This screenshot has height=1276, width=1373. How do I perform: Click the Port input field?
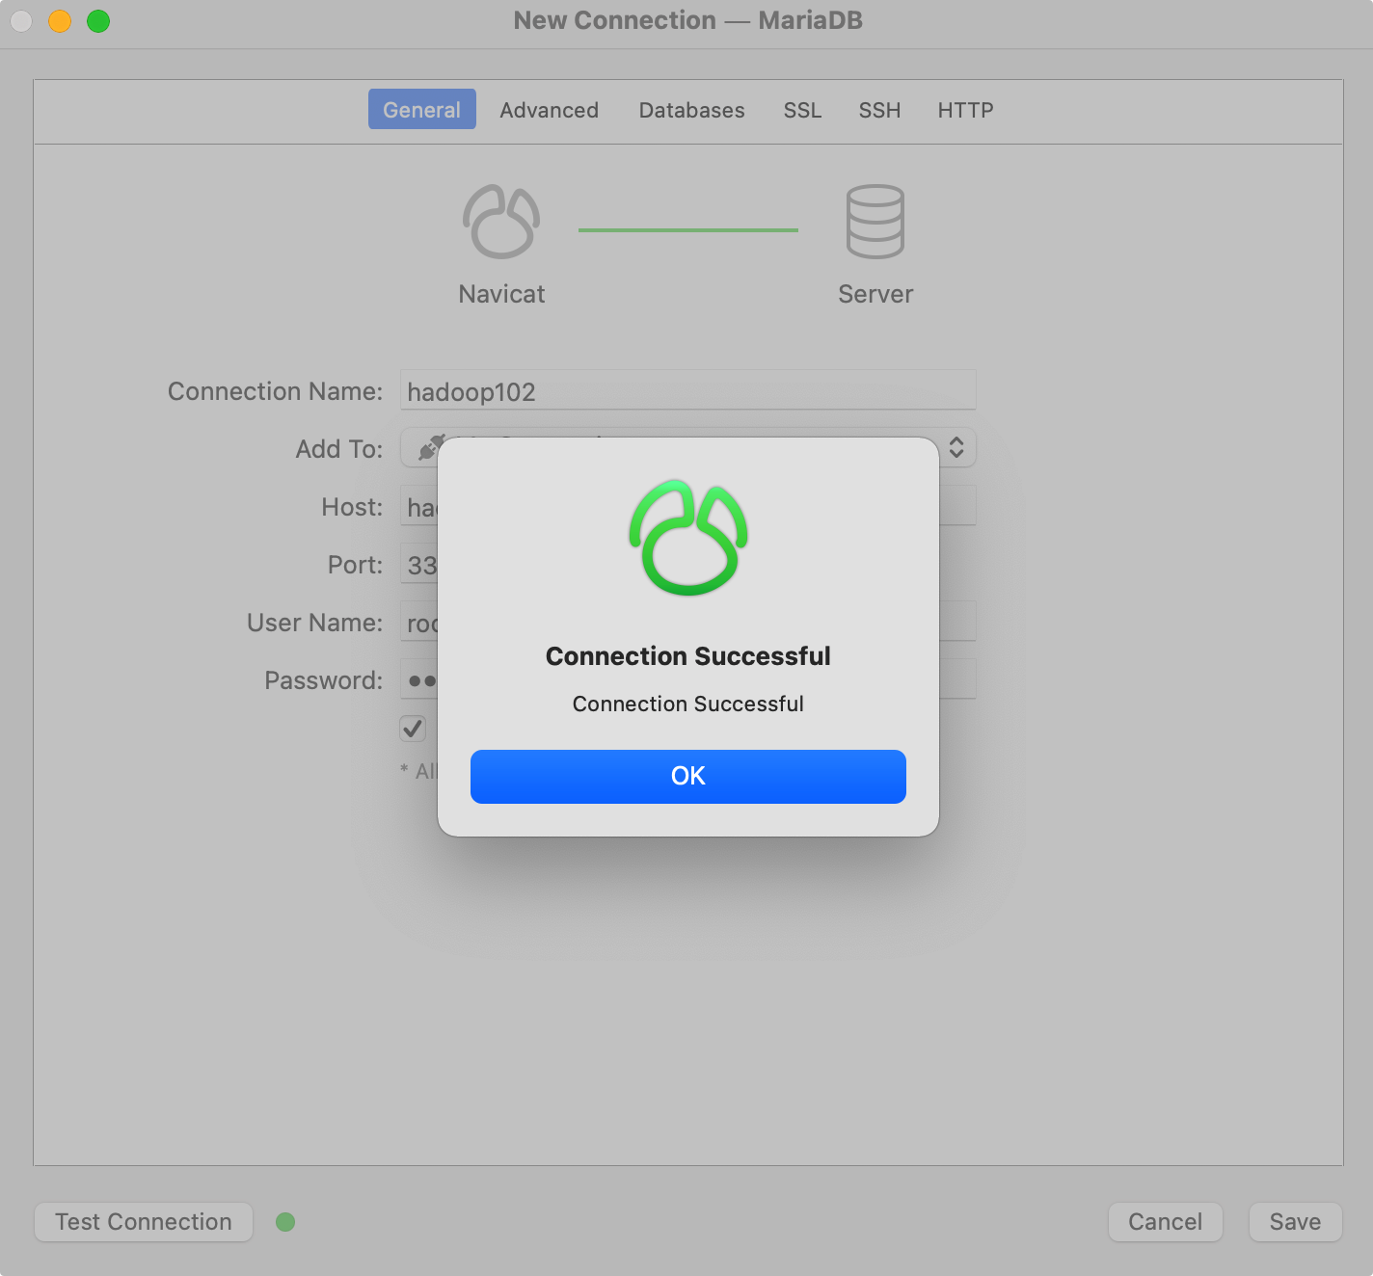click(x=419, y=564)
